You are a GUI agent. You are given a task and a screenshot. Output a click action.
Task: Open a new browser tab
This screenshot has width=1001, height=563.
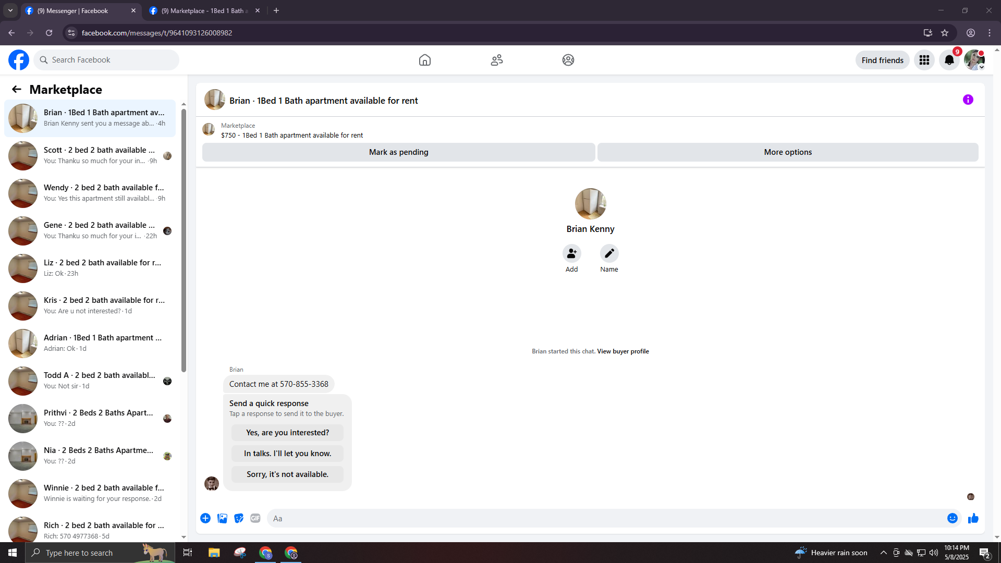pyautogui.click(x=276, y=10)
